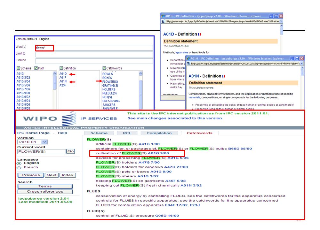Switch to the Catchwords tab
The image size is (320, 230).
tap(199, 133)
